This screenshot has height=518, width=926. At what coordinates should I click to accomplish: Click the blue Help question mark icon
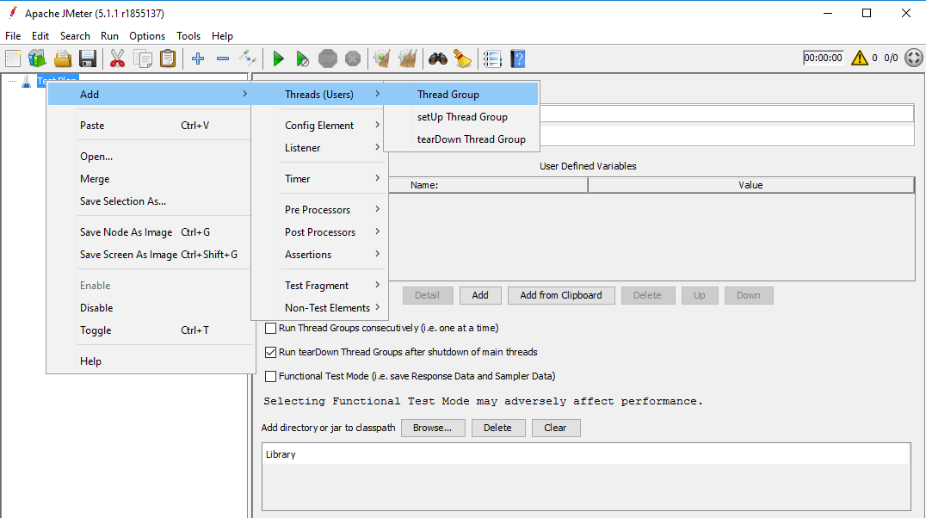(517, 59)
